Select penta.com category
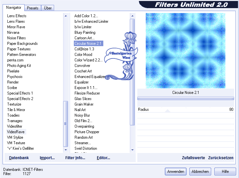The width and height of the screenshot is (239, 178). [15, 60]
